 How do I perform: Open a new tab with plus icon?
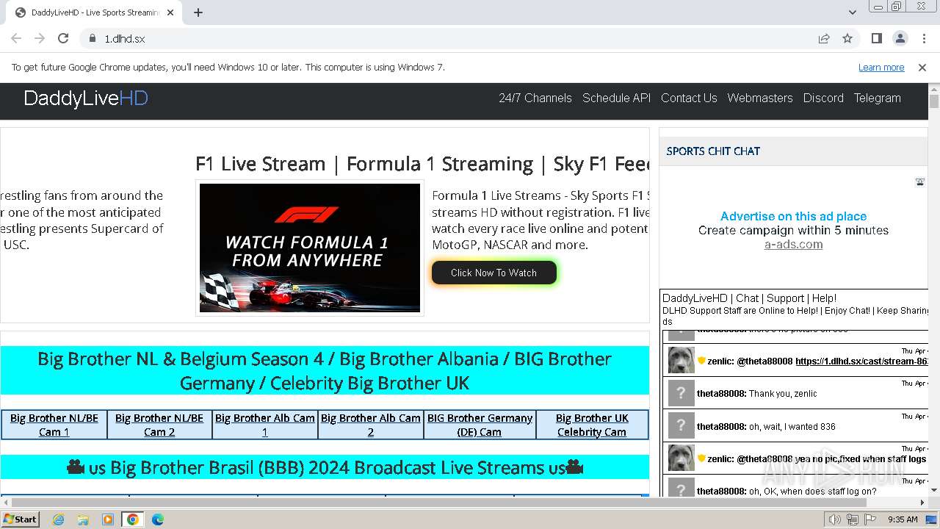[198, 12]
